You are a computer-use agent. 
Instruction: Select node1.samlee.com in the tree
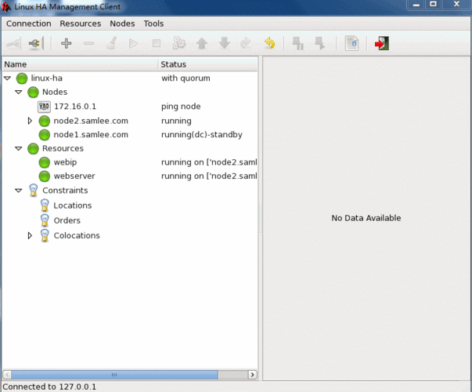pyautogui.click(x=90, y=135)
